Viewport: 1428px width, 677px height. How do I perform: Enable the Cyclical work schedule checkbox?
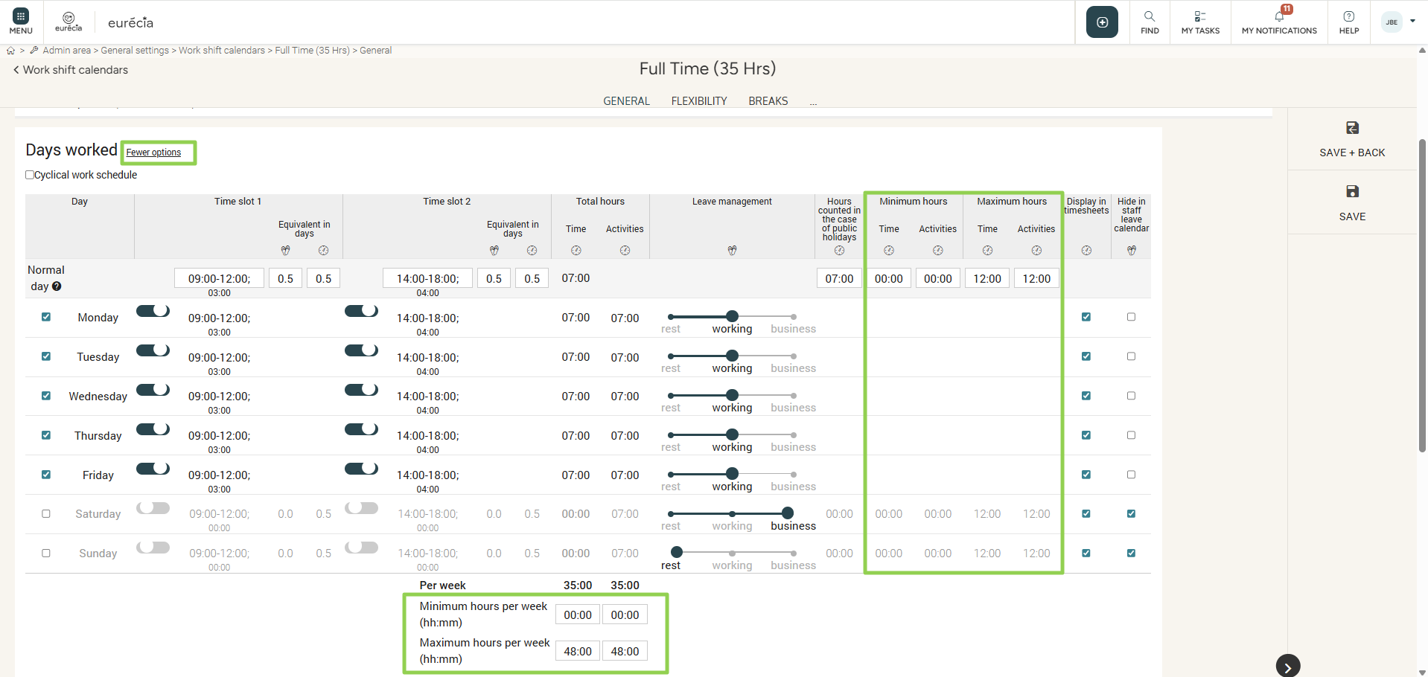(30, 175)
